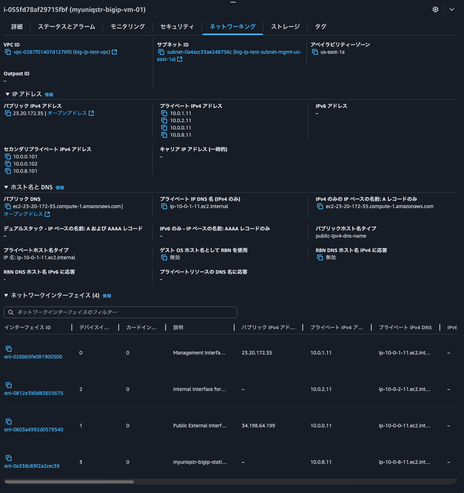Screen dimensions: 464x493
Task: Open interface eni-026bb5fe081900500
Action: coord(33,357)
